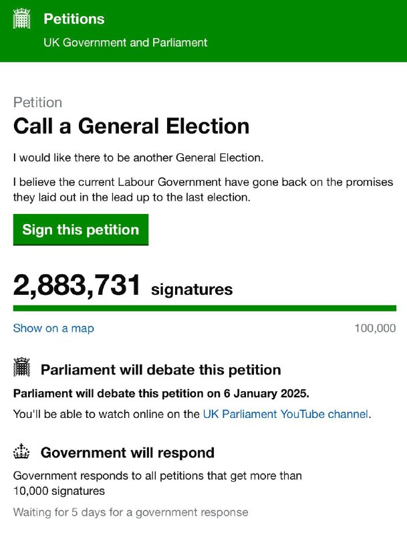
Task: Click the debate date text 6 January 2025
Action: (x=265, y=394)
